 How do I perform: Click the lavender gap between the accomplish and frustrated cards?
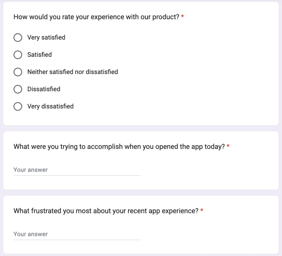click(141, 192)
